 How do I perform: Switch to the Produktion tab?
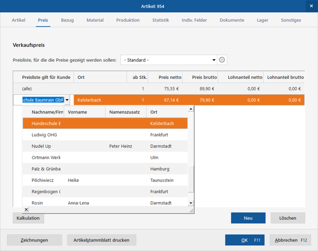pos(128,20)
